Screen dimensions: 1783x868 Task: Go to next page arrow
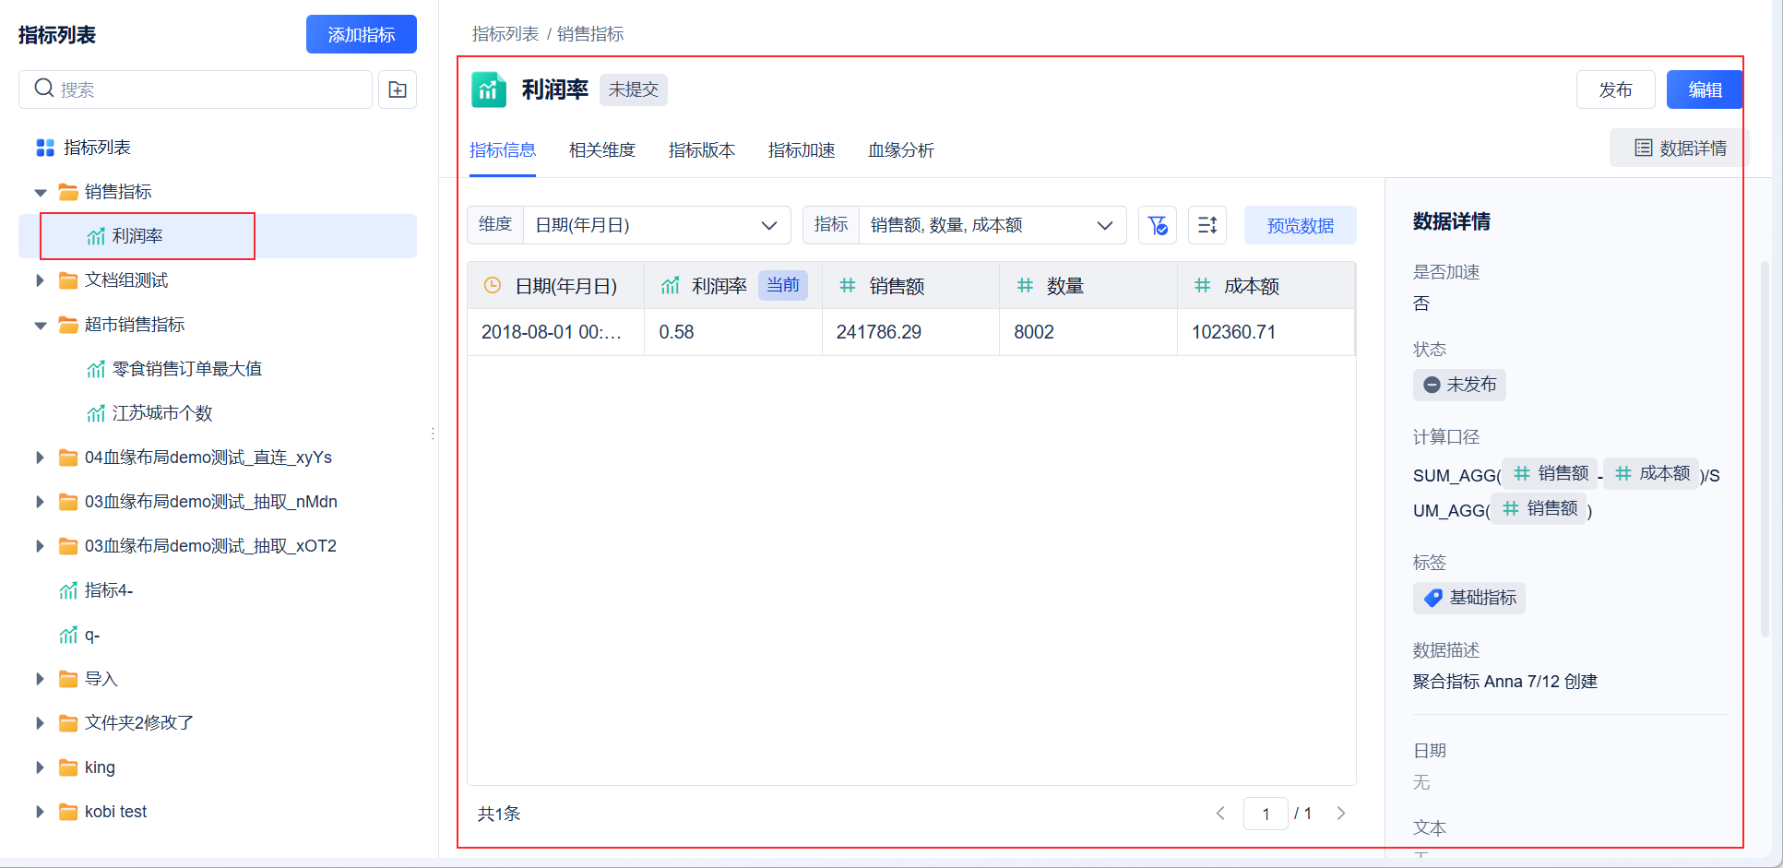pyautogui.click(x=1341, y=814)
